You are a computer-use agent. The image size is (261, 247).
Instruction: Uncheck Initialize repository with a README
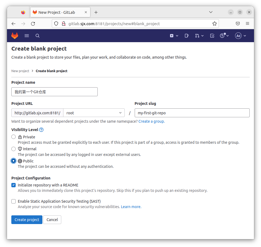click(x=13, y=185)
